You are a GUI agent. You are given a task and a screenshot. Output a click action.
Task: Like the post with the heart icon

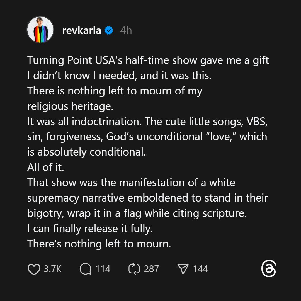coord(34,269)
